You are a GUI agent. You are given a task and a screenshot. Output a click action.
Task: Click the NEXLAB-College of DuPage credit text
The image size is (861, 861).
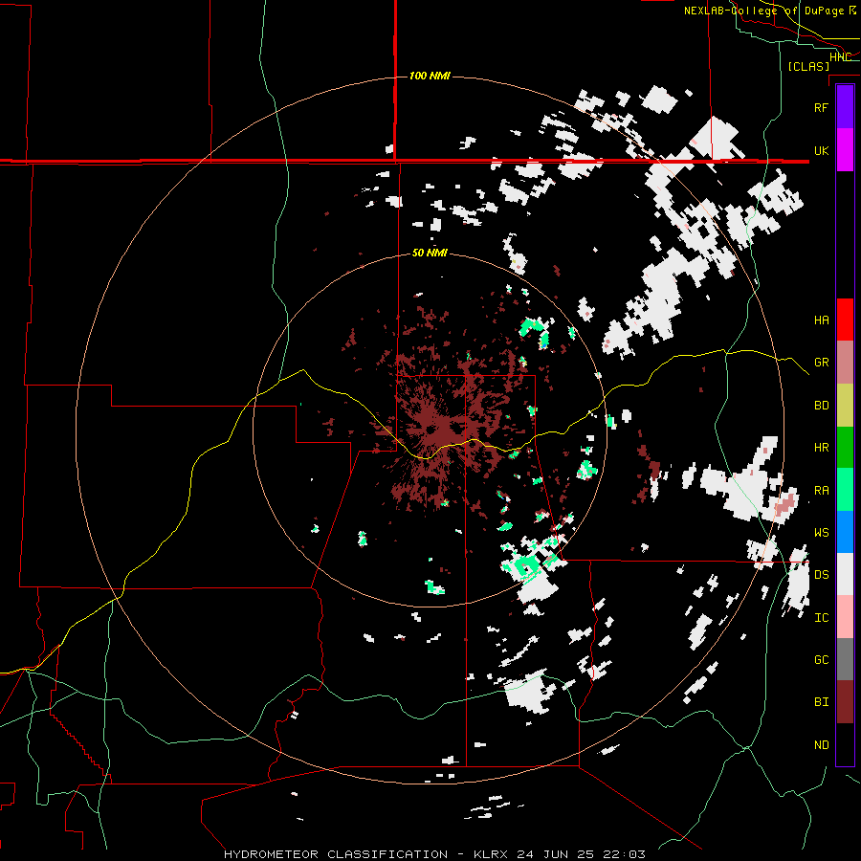pyautogui.click(x=769, y=11)
